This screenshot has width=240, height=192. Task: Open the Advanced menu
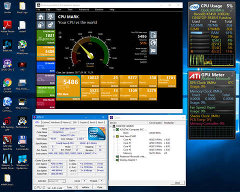[x=84, y=9]
